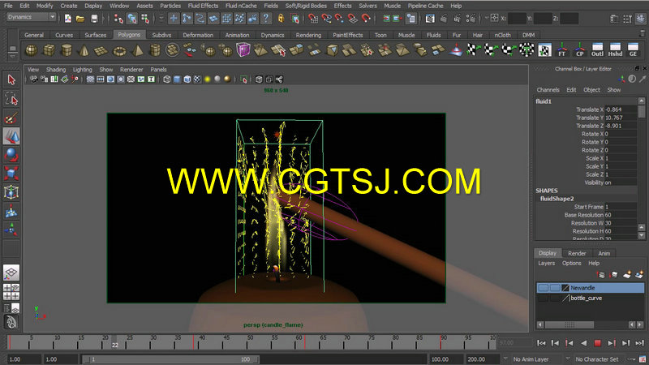Open the Hshd Hypershade shelf shortcut
Screen dimensions: 649x365
615,50
